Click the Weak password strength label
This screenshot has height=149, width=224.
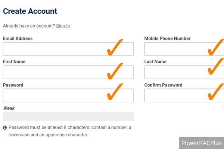9,108
